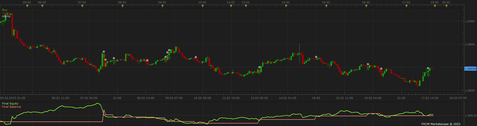Click the 1.000,00 equity axis label
The image size is (477, 126).
tap(470, 116)
